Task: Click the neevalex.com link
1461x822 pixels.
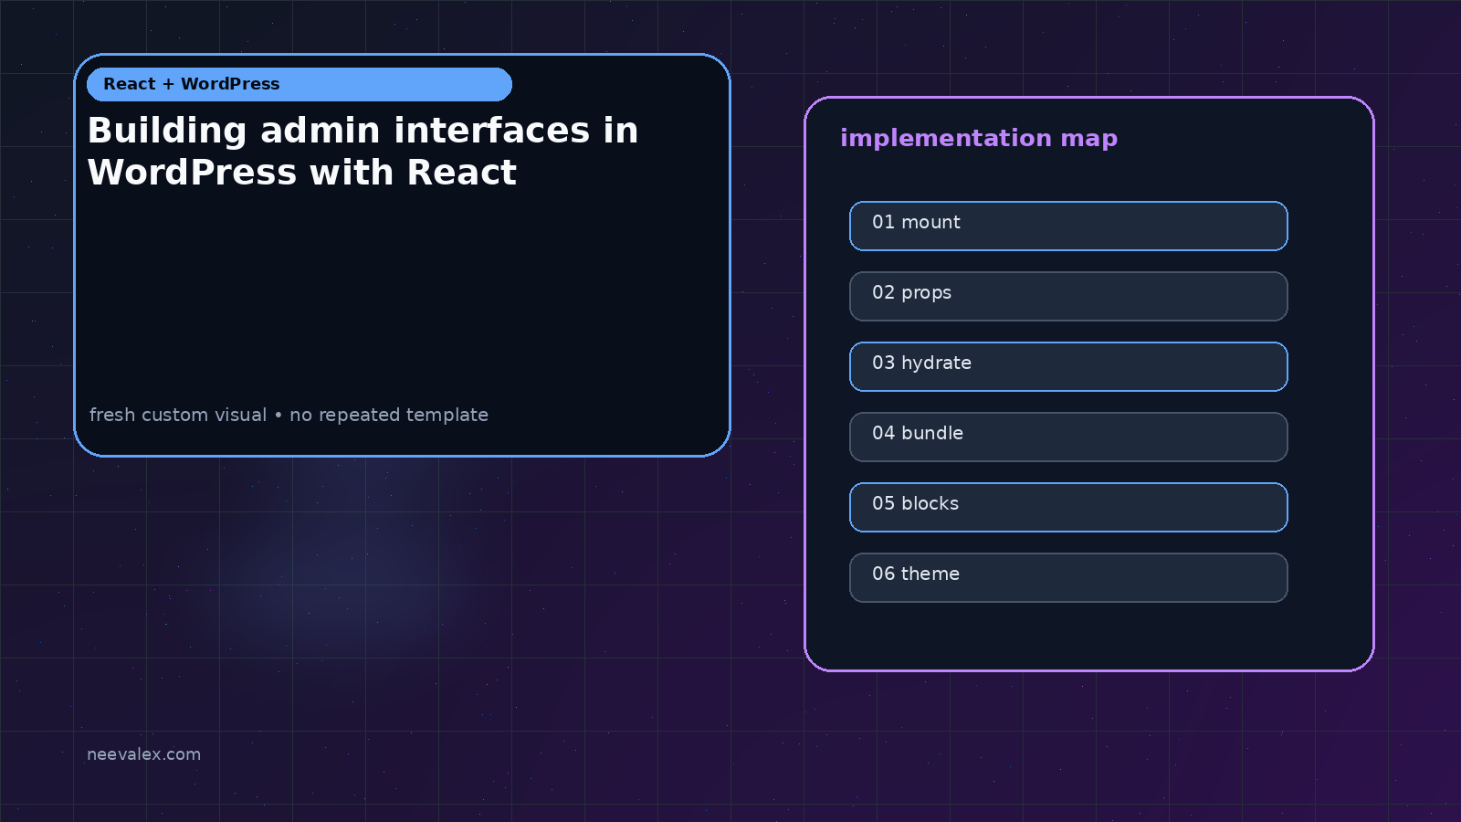Action: (x=143, y=754)
